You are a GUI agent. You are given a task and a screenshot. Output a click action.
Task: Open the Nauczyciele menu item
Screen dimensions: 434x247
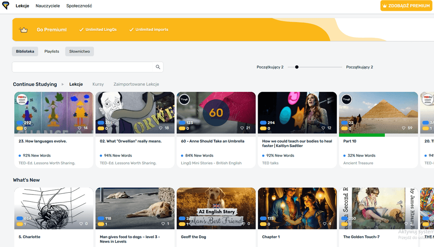pyautogui.click(x=48, y=6)
